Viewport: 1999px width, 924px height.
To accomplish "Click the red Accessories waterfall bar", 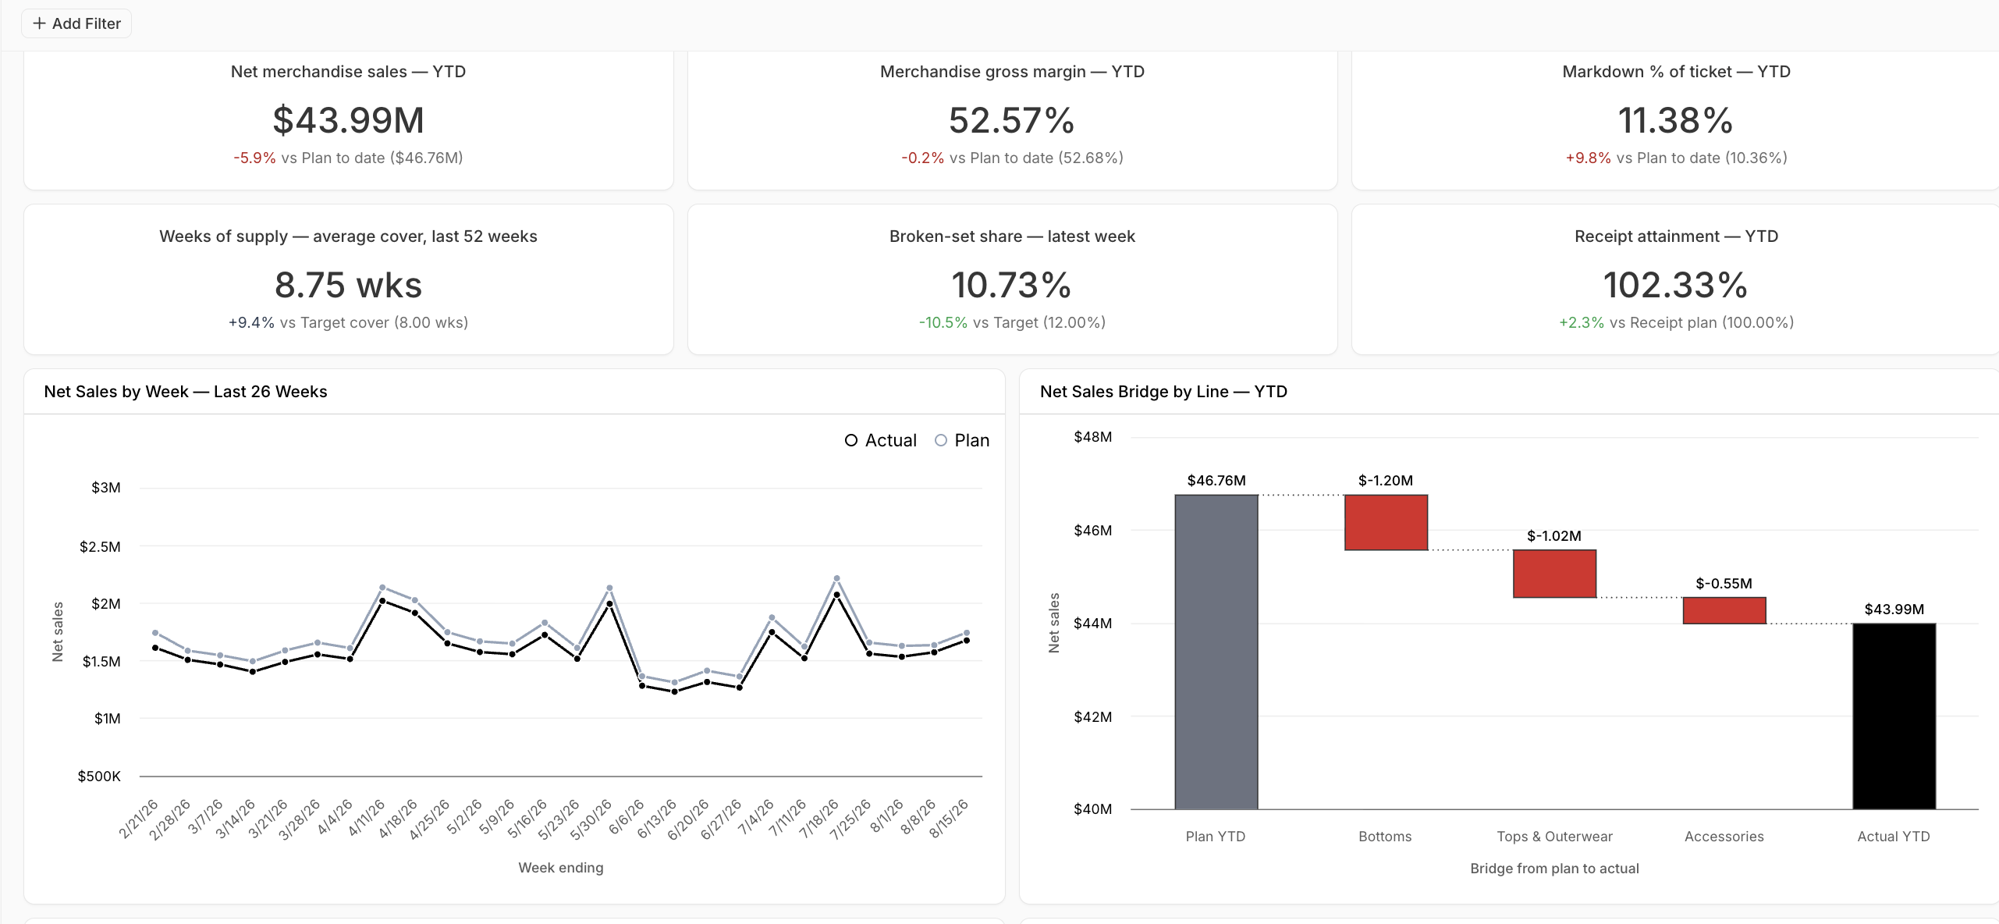I will coord(1724,610).
